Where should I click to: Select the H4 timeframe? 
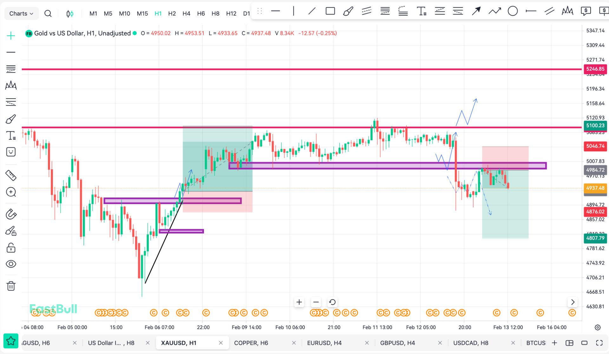click(x=186, y=14)
